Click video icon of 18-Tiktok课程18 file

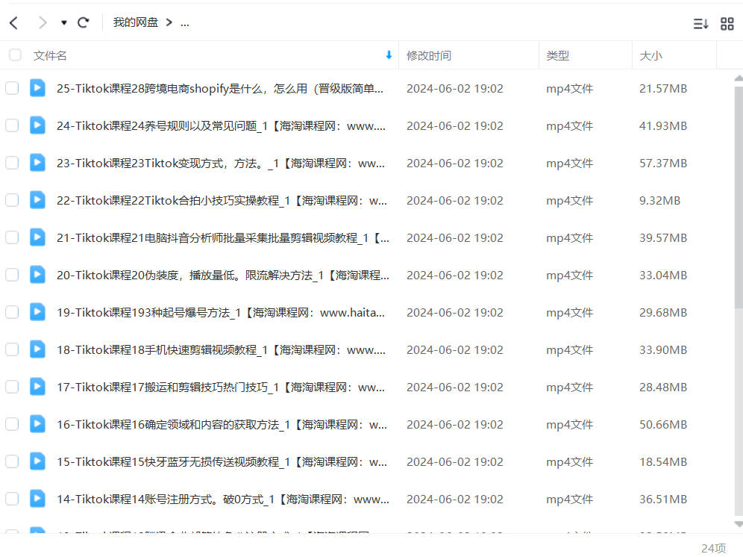pyautogui.click(x=37, y=350)
